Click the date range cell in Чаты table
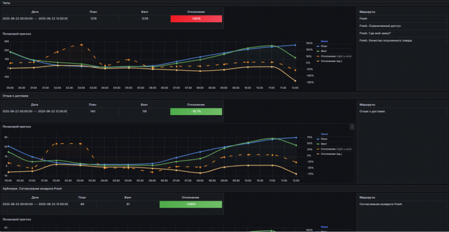This screenshot has width=449, height=232. pos(35,19)
